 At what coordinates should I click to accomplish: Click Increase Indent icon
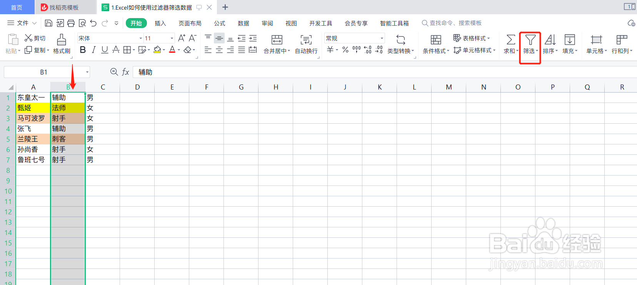coord(253,38)
